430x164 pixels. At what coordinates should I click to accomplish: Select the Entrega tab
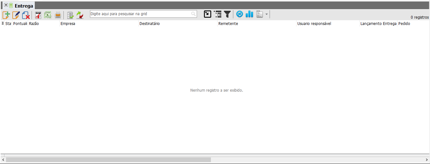click(24, 6)
